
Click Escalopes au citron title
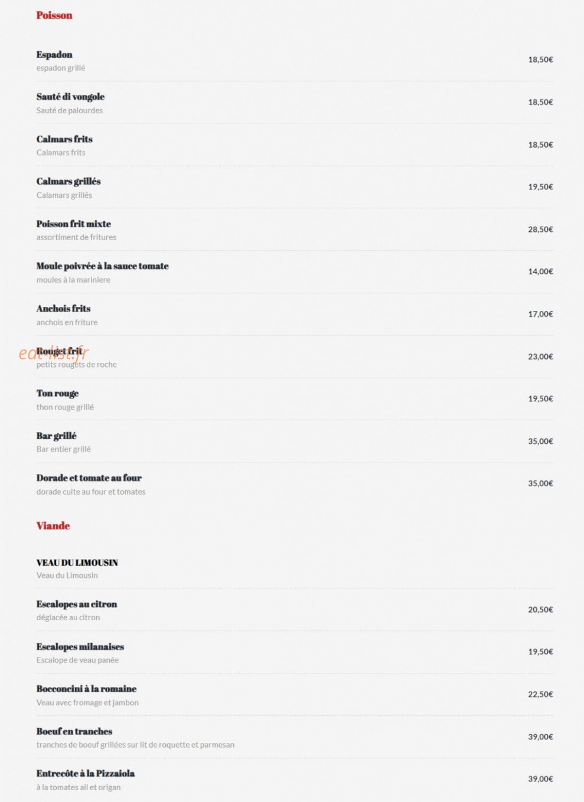(x=77, y=604)
